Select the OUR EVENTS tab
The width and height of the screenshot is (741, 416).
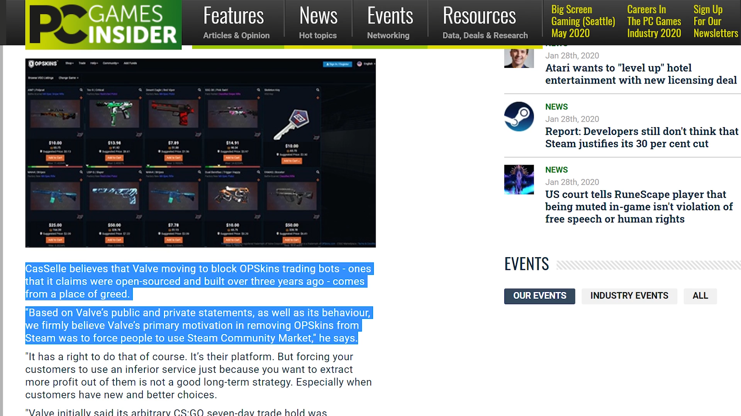539,296
